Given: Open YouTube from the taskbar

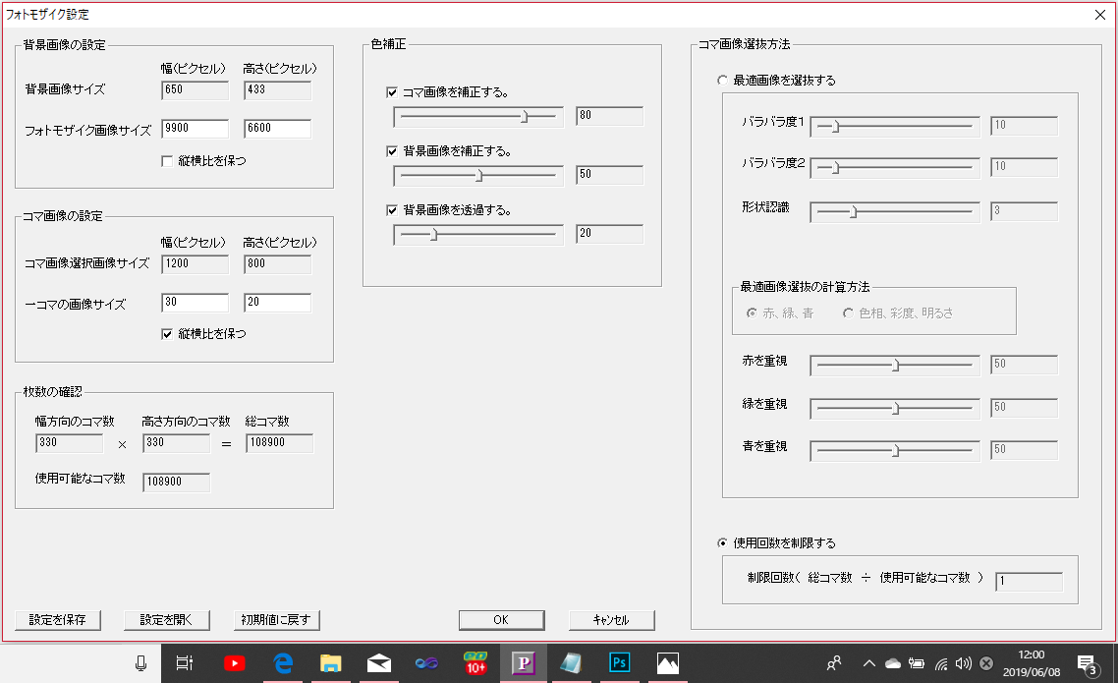Looking at the screenshot, I should click(x=234, y=663).
